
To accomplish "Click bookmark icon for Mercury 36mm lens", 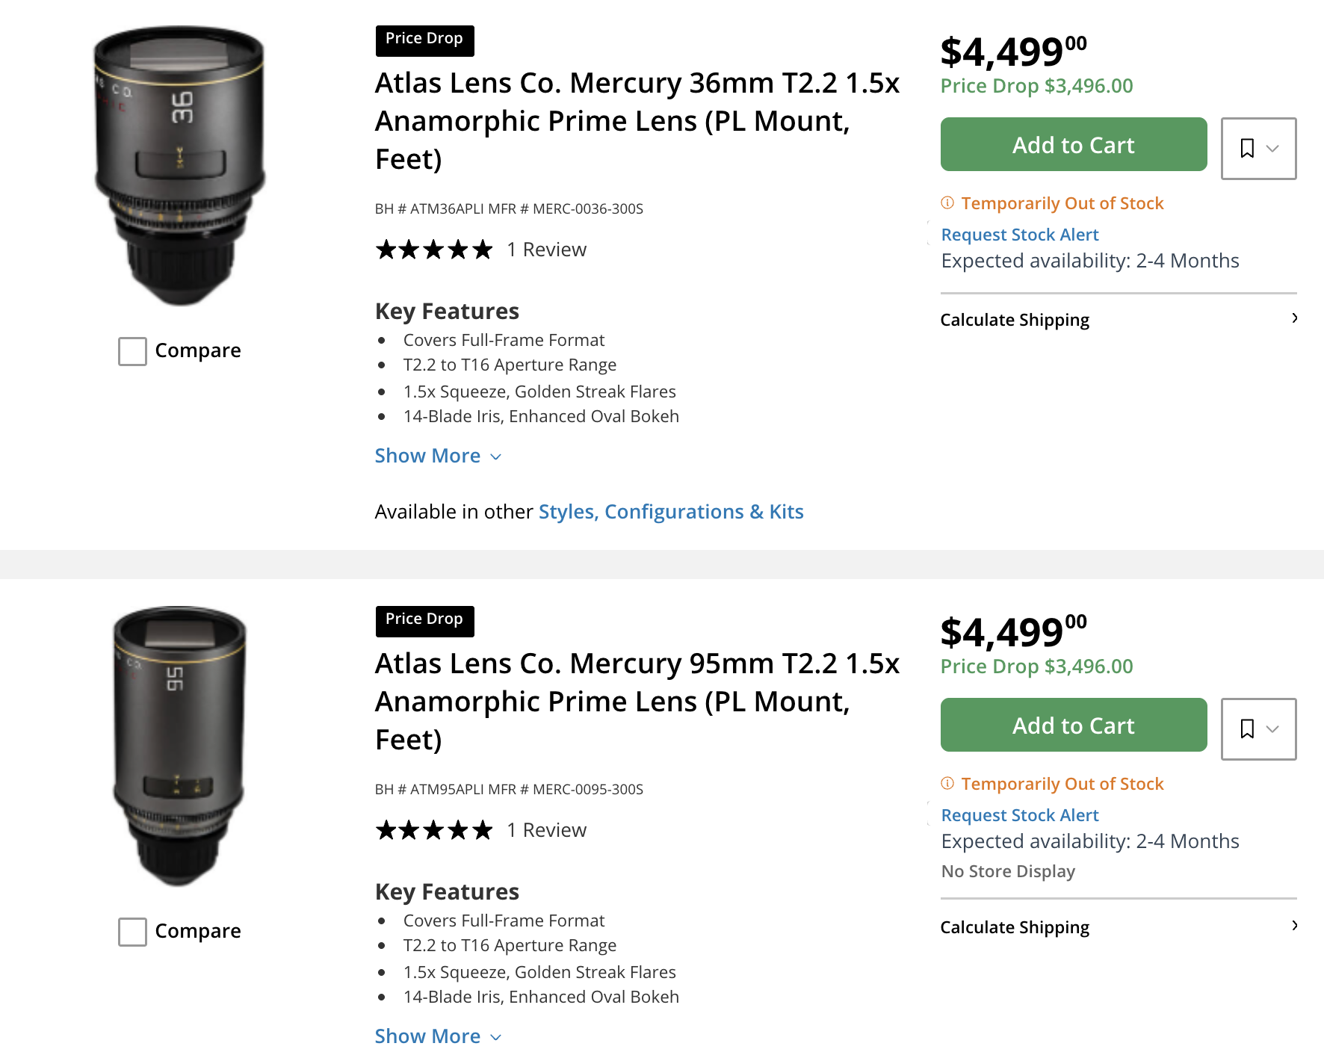I will (x=1247, y=148).
